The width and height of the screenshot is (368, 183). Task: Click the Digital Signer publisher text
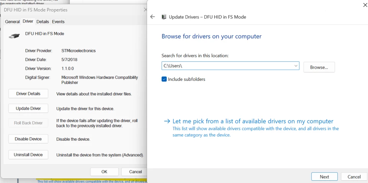click(x=100, y=80)
